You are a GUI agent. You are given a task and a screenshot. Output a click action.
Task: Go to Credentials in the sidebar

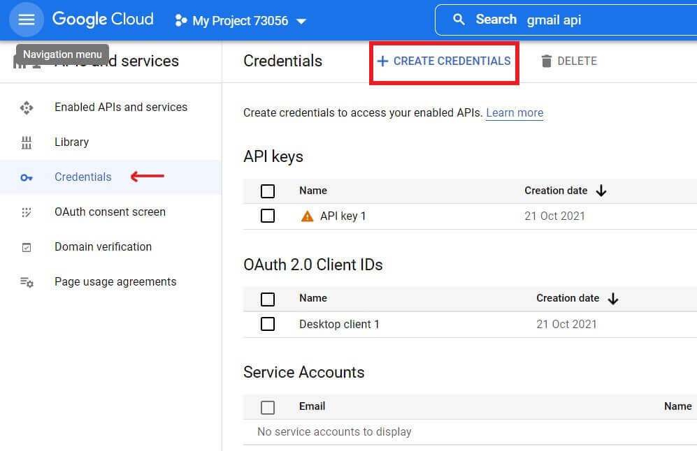pyautogui.click(x=82, y=177)
